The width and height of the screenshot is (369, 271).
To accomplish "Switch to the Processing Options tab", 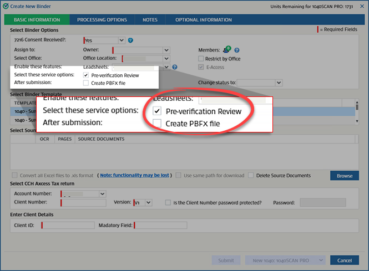I will (102, 20).
